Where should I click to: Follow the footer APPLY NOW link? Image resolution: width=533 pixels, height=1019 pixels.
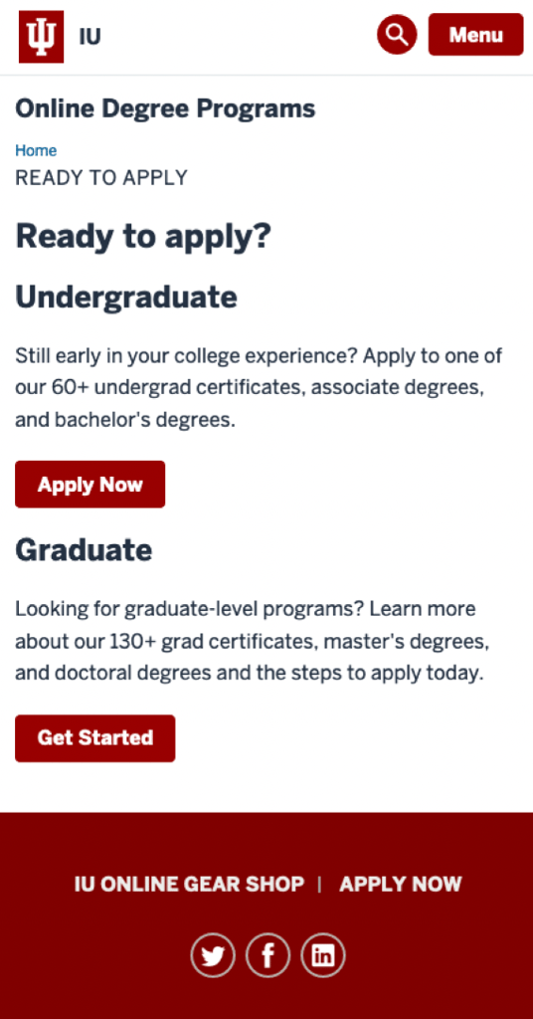tap(401, 884)
